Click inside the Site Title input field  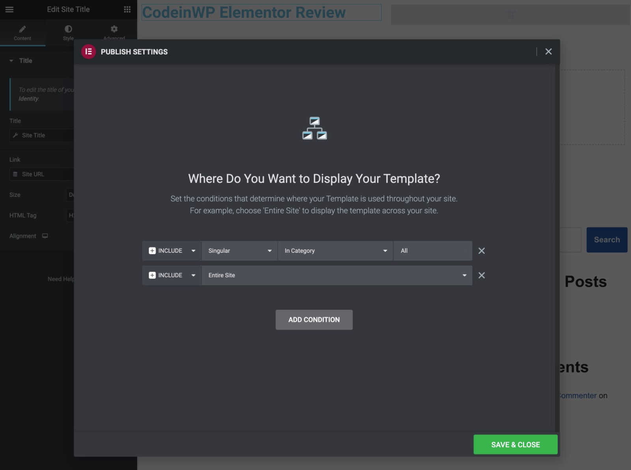pos(43,135)
